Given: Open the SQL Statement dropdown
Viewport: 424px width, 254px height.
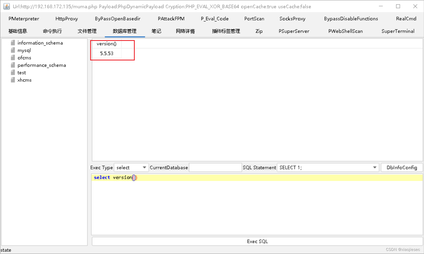Looking at the screenshot, I should coord(375,167).
